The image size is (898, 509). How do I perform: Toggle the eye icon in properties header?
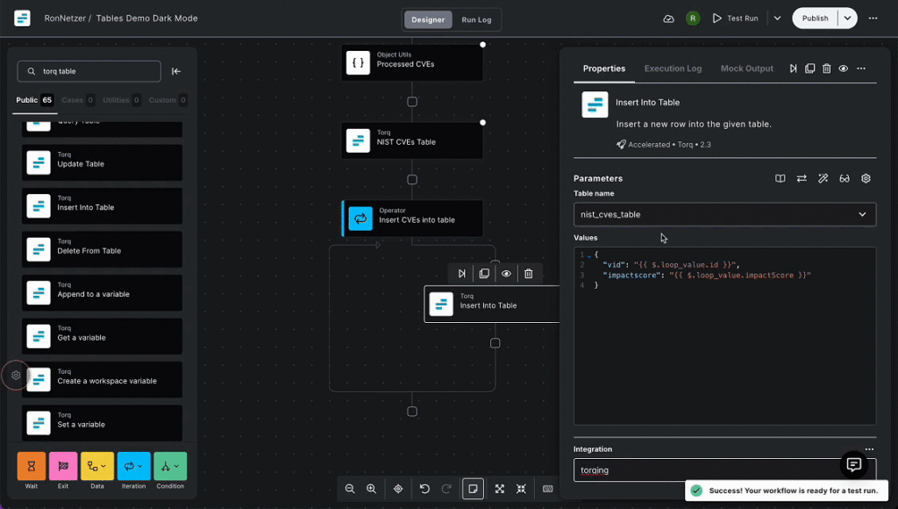tap(843, 68)
